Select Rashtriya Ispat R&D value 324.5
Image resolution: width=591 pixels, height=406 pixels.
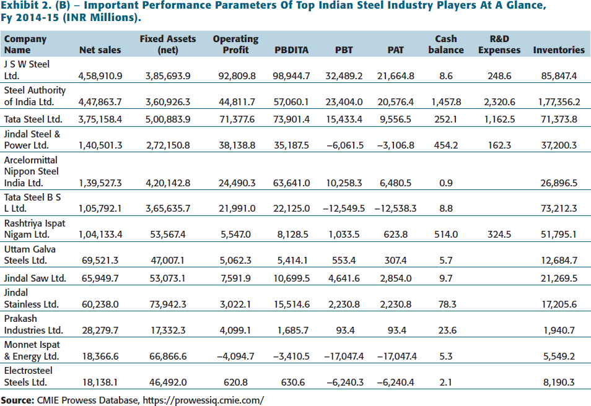pyautogui.click(x=499, y=235)
